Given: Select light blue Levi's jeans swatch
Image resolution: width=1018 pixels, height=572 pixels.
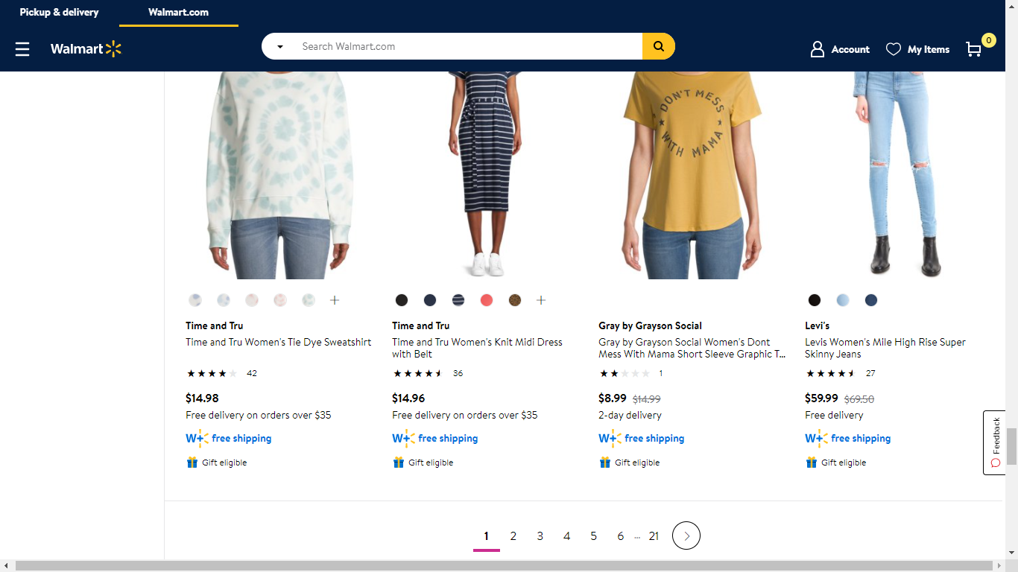Looking at the screenshot, I should [843, 300].
